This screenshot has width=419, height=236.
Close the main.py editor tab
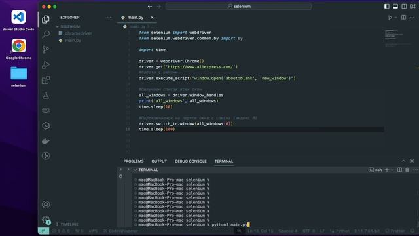click(x=152, y=18)
